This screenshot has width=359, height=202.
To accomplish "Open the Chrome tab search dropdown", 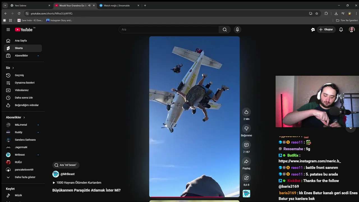I will tap(5, 5).
